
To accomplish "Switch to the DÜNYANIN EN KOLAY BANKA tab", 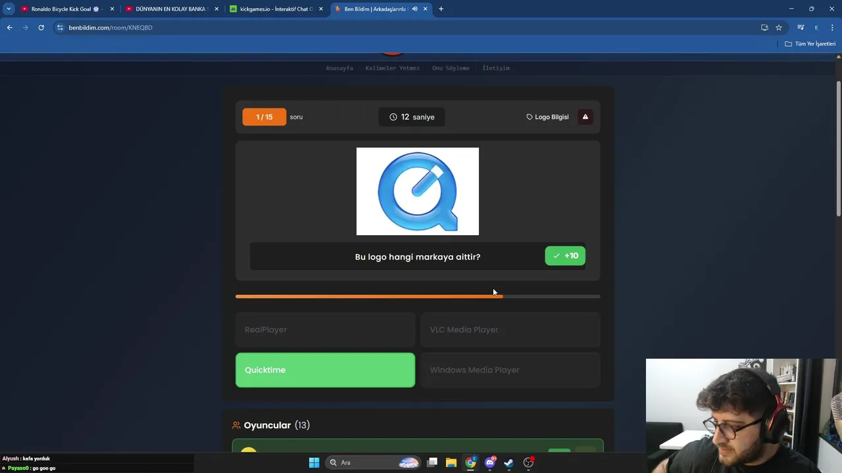I will pyautogui.click(x=172, y=9).
